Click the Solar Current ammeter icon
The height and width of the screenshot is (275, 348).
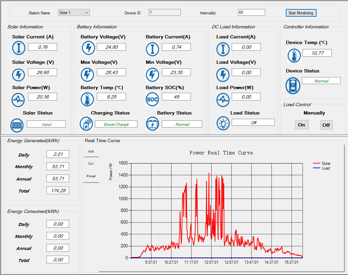click(x=19, y=48)
